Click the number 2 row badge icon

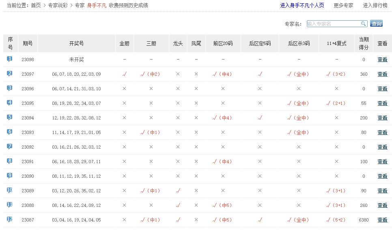tap(10, 74)
